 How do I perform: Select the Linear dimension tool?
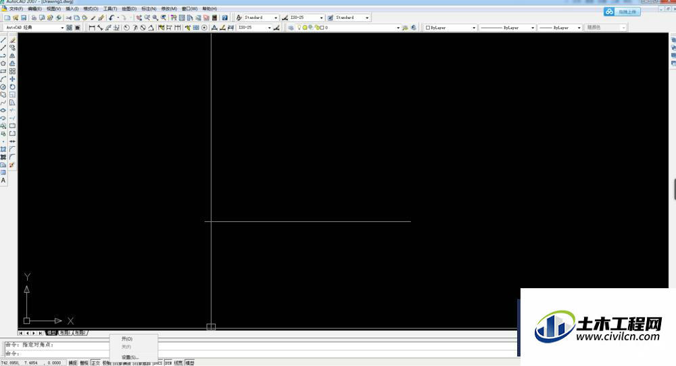pyautogui.click(x=92, y=28)
